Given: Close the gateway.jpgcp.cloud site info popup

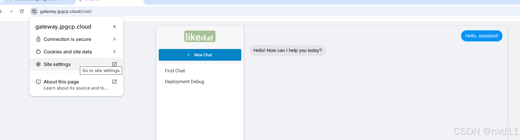Looking at the screenshot, I should point(114,27).
